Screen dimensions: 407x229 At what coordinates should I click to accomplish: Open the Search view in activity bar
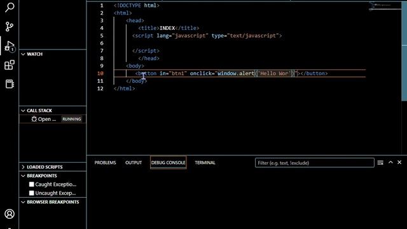(x=10, y=7)
